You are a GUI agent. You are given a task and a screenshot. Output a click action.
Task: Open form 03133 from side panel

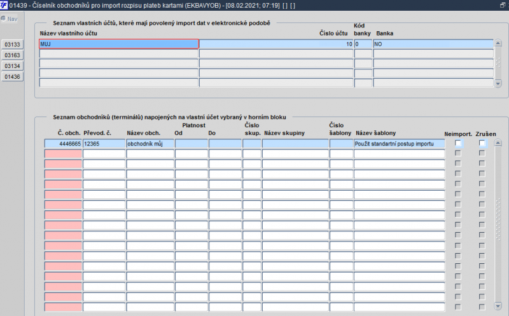(12, 45)
